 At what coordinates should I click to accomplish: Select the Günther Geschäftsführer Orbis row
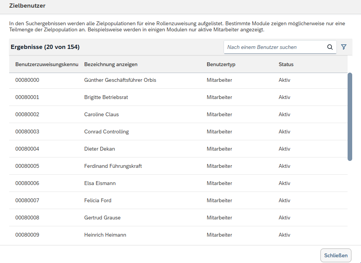[x=120, y=80]
